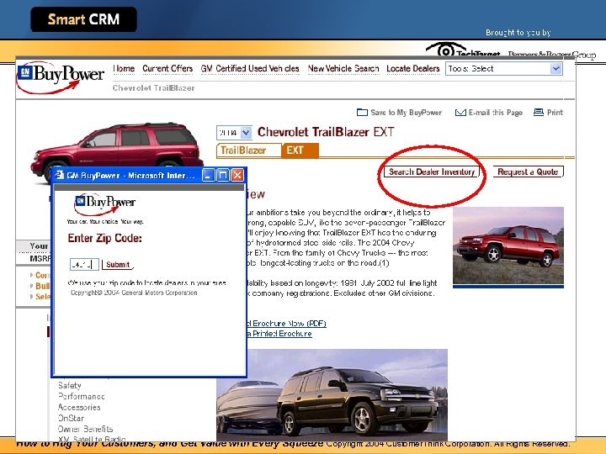Viewport: 606px width, 454px height.
Task: Open Safety in left sidebar
Action: pyautogui.click(x=70, y=385)
